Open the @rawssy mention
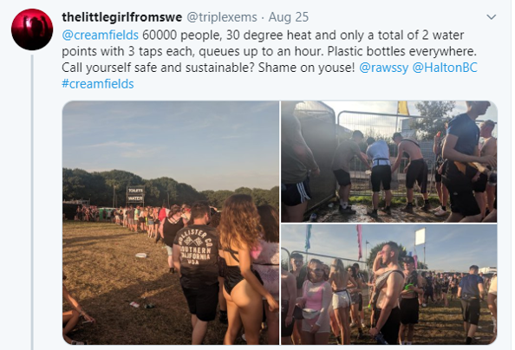 383,68
